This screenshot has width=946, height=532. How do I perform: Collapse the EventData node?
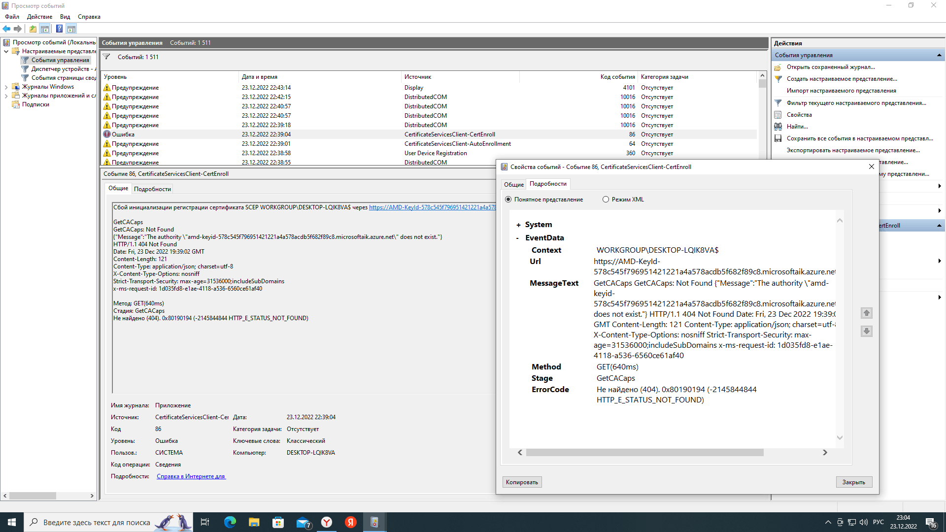tap(517, 238)
